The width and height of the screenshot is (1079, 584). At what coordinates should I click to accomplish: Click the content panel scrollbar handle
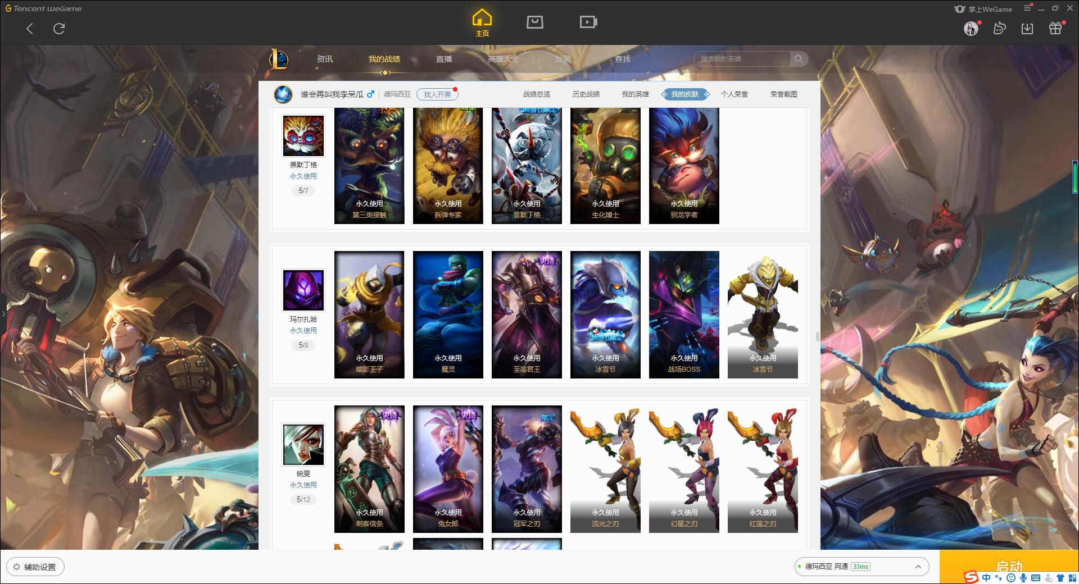click(817, 336)
